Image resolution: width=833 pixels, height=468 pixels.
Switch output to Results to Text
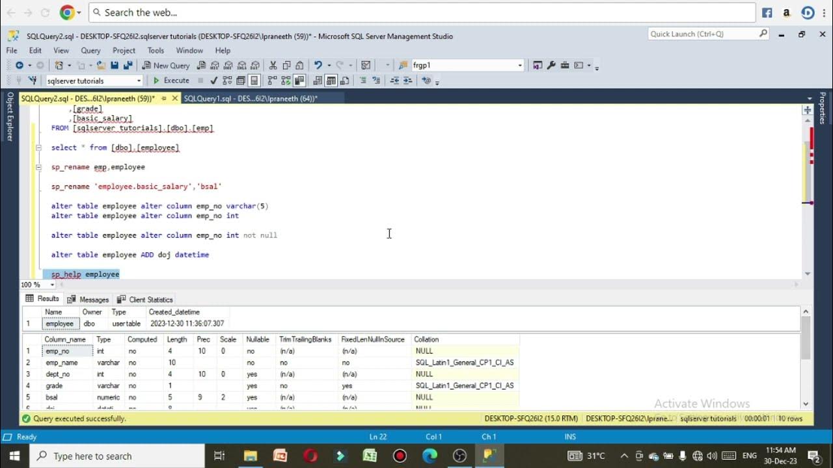(318, 81)
